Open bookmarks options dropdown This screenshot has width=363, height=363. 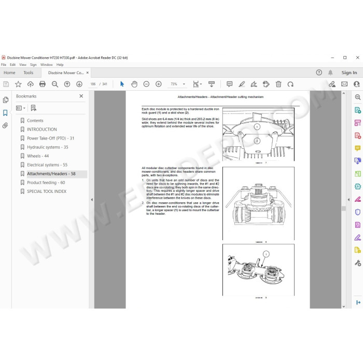(x=21, y=108)
